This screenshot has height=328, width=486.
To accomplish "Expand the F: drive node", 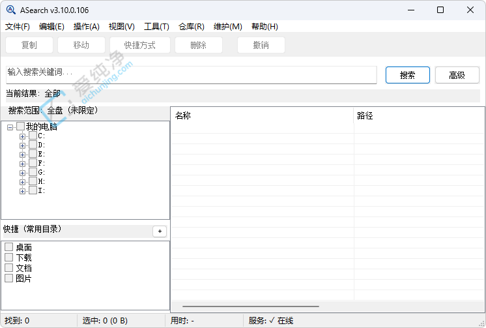I will (22, 164).
